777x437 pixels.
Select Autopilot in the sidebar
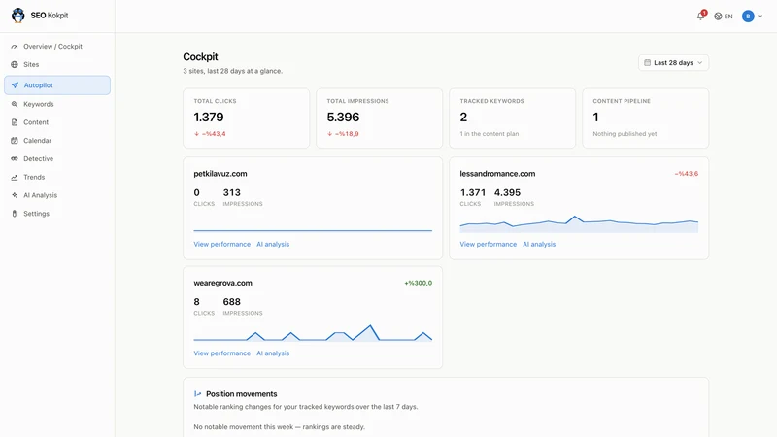57,85
